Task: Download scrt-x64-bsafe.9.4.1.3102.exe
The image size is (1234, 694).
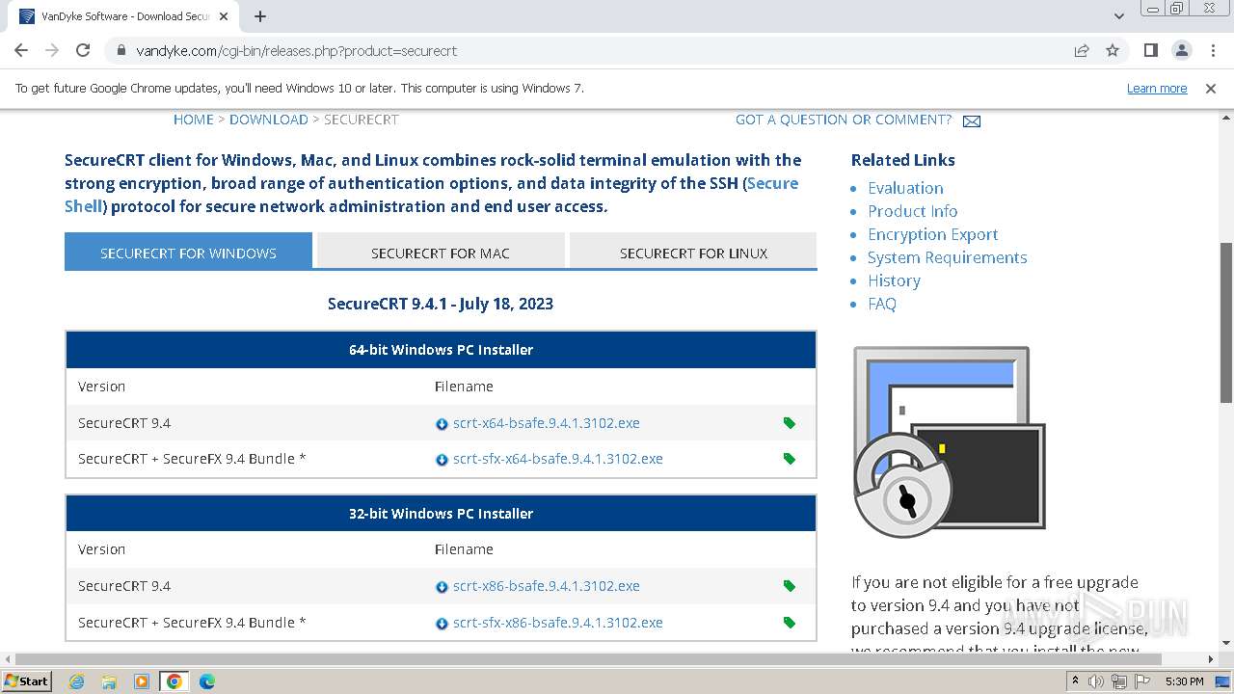Action: point(547,423)
